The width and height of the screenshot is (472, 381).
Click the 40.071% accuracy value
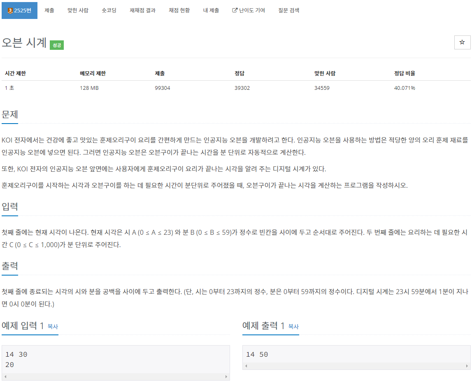[x=405, y=88]
